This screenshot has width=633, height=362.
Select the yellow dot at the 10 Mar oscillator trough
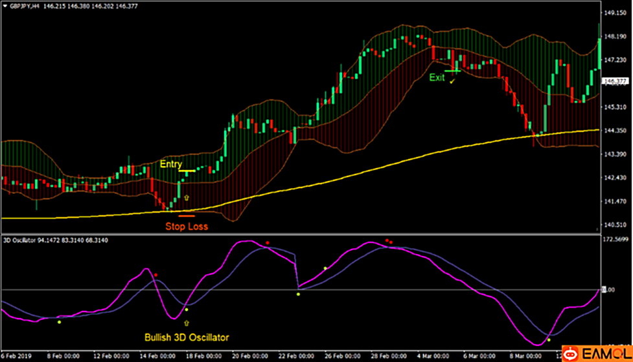[x=549, y=339]
